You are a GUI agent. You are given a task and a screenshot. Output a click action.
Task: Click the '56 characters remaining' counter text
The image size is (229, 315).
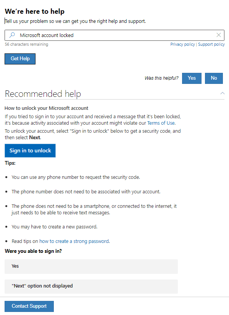27,44
